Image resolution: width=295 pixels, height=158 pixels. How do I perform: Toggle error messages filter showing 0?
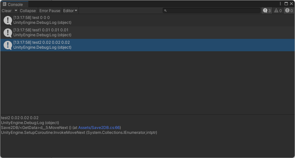(289, 11)
